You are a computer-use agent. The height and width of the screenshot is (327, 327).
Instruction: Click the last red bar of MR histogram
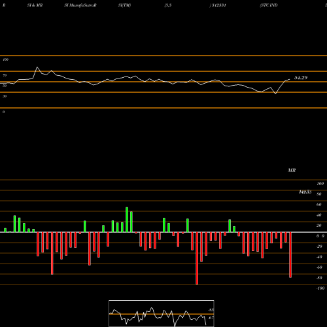(x=290, y=255)
